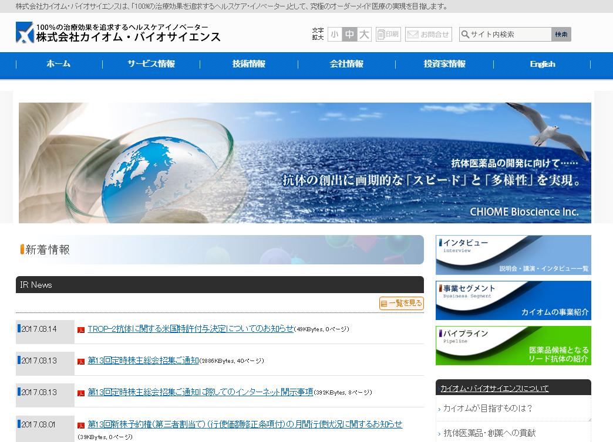The width and height of the screenshot is (613, 442).
Task: Click the site search input field
Action: pyautogui.click(x=506, y=35)
